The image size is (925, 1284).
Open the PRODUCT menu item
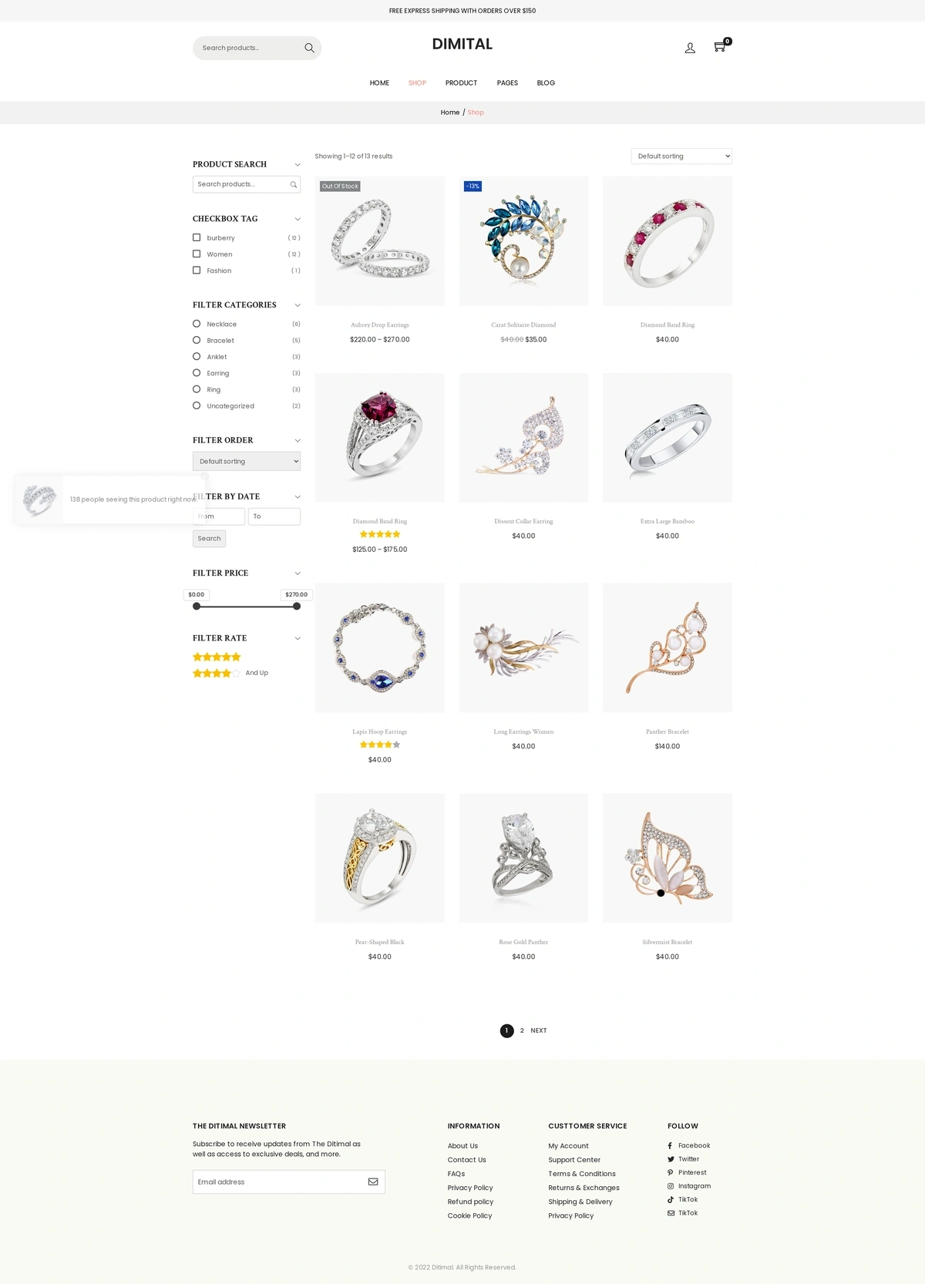[x=461, y=82]
